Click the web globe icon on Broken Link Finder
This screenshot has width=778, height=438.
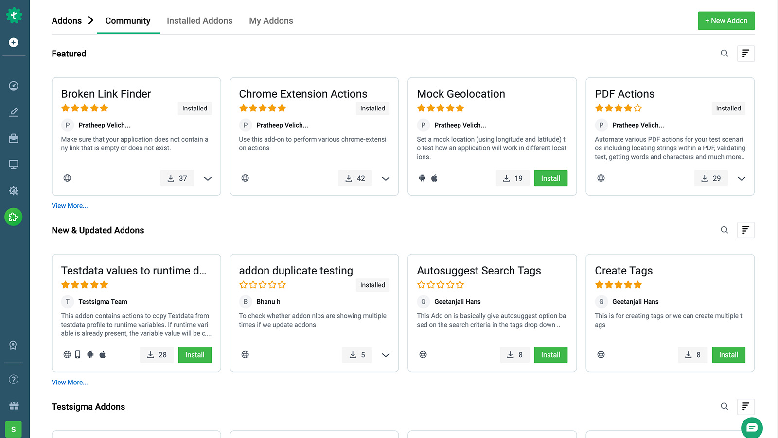(x=67, y=178)
